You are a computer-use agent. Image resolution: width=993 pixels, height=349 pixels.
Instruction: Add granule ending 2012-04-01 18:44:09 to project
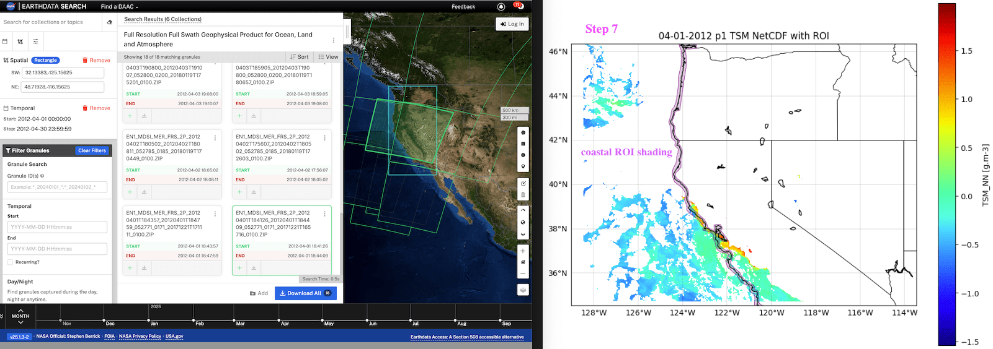239,268
